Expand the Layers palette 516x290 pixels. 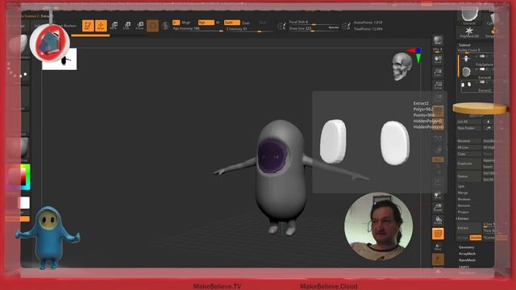tap(464, 267)
